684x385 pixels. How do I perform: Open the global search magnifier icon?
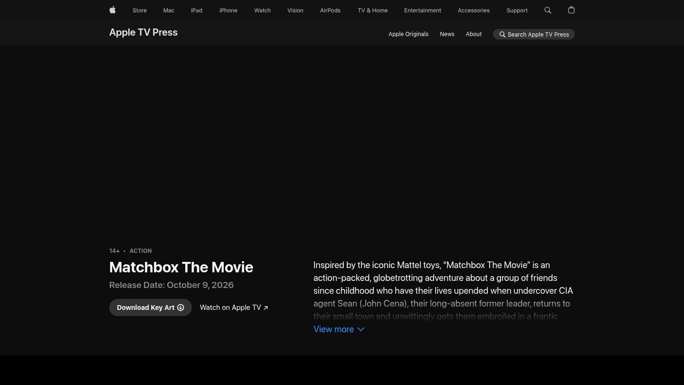(548, 10)
